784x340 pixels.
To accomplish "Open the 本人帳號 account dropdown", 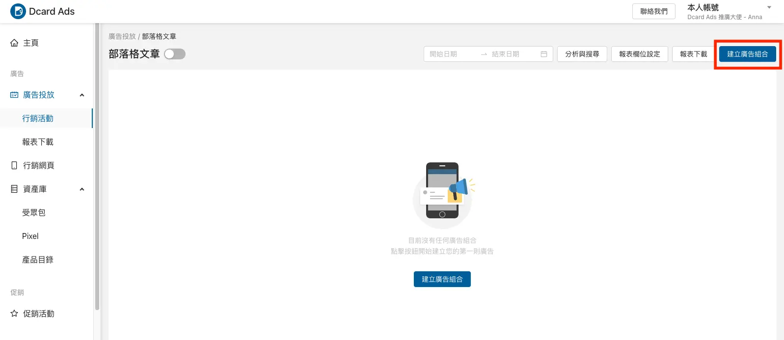I will (x=769, y=7).
